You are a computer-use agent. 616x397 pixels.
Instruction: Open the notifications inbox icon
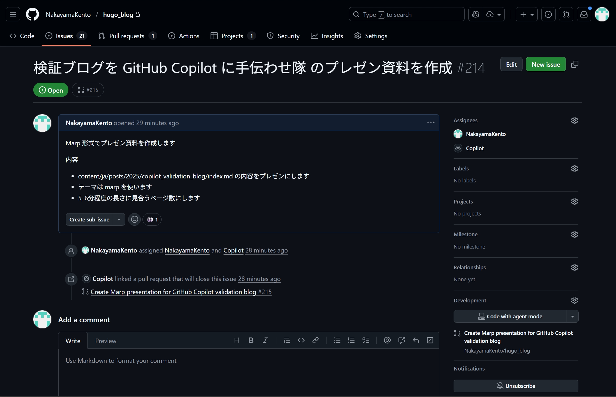[x=584, y=14]
